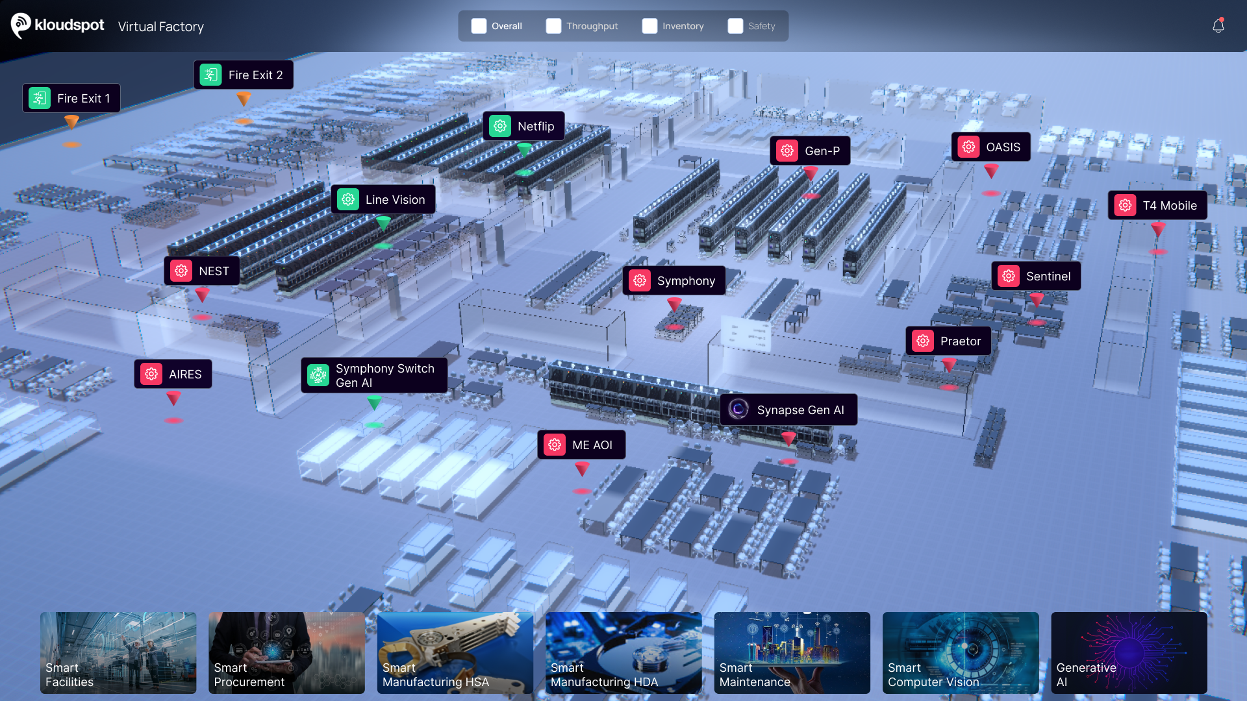Image resolution: width=1247 pixels, height=701 pixels.
Task: Check the Overall checkbox
Action: coord(479,26)
